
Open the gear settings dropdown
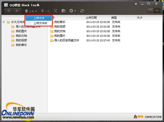pos(72,11)
